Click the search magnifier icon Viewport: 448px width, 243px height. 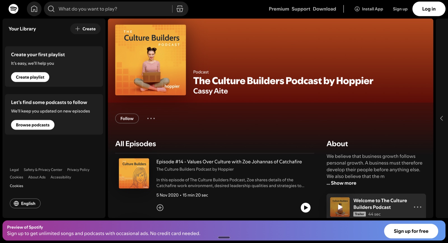(x=51, y=9)
